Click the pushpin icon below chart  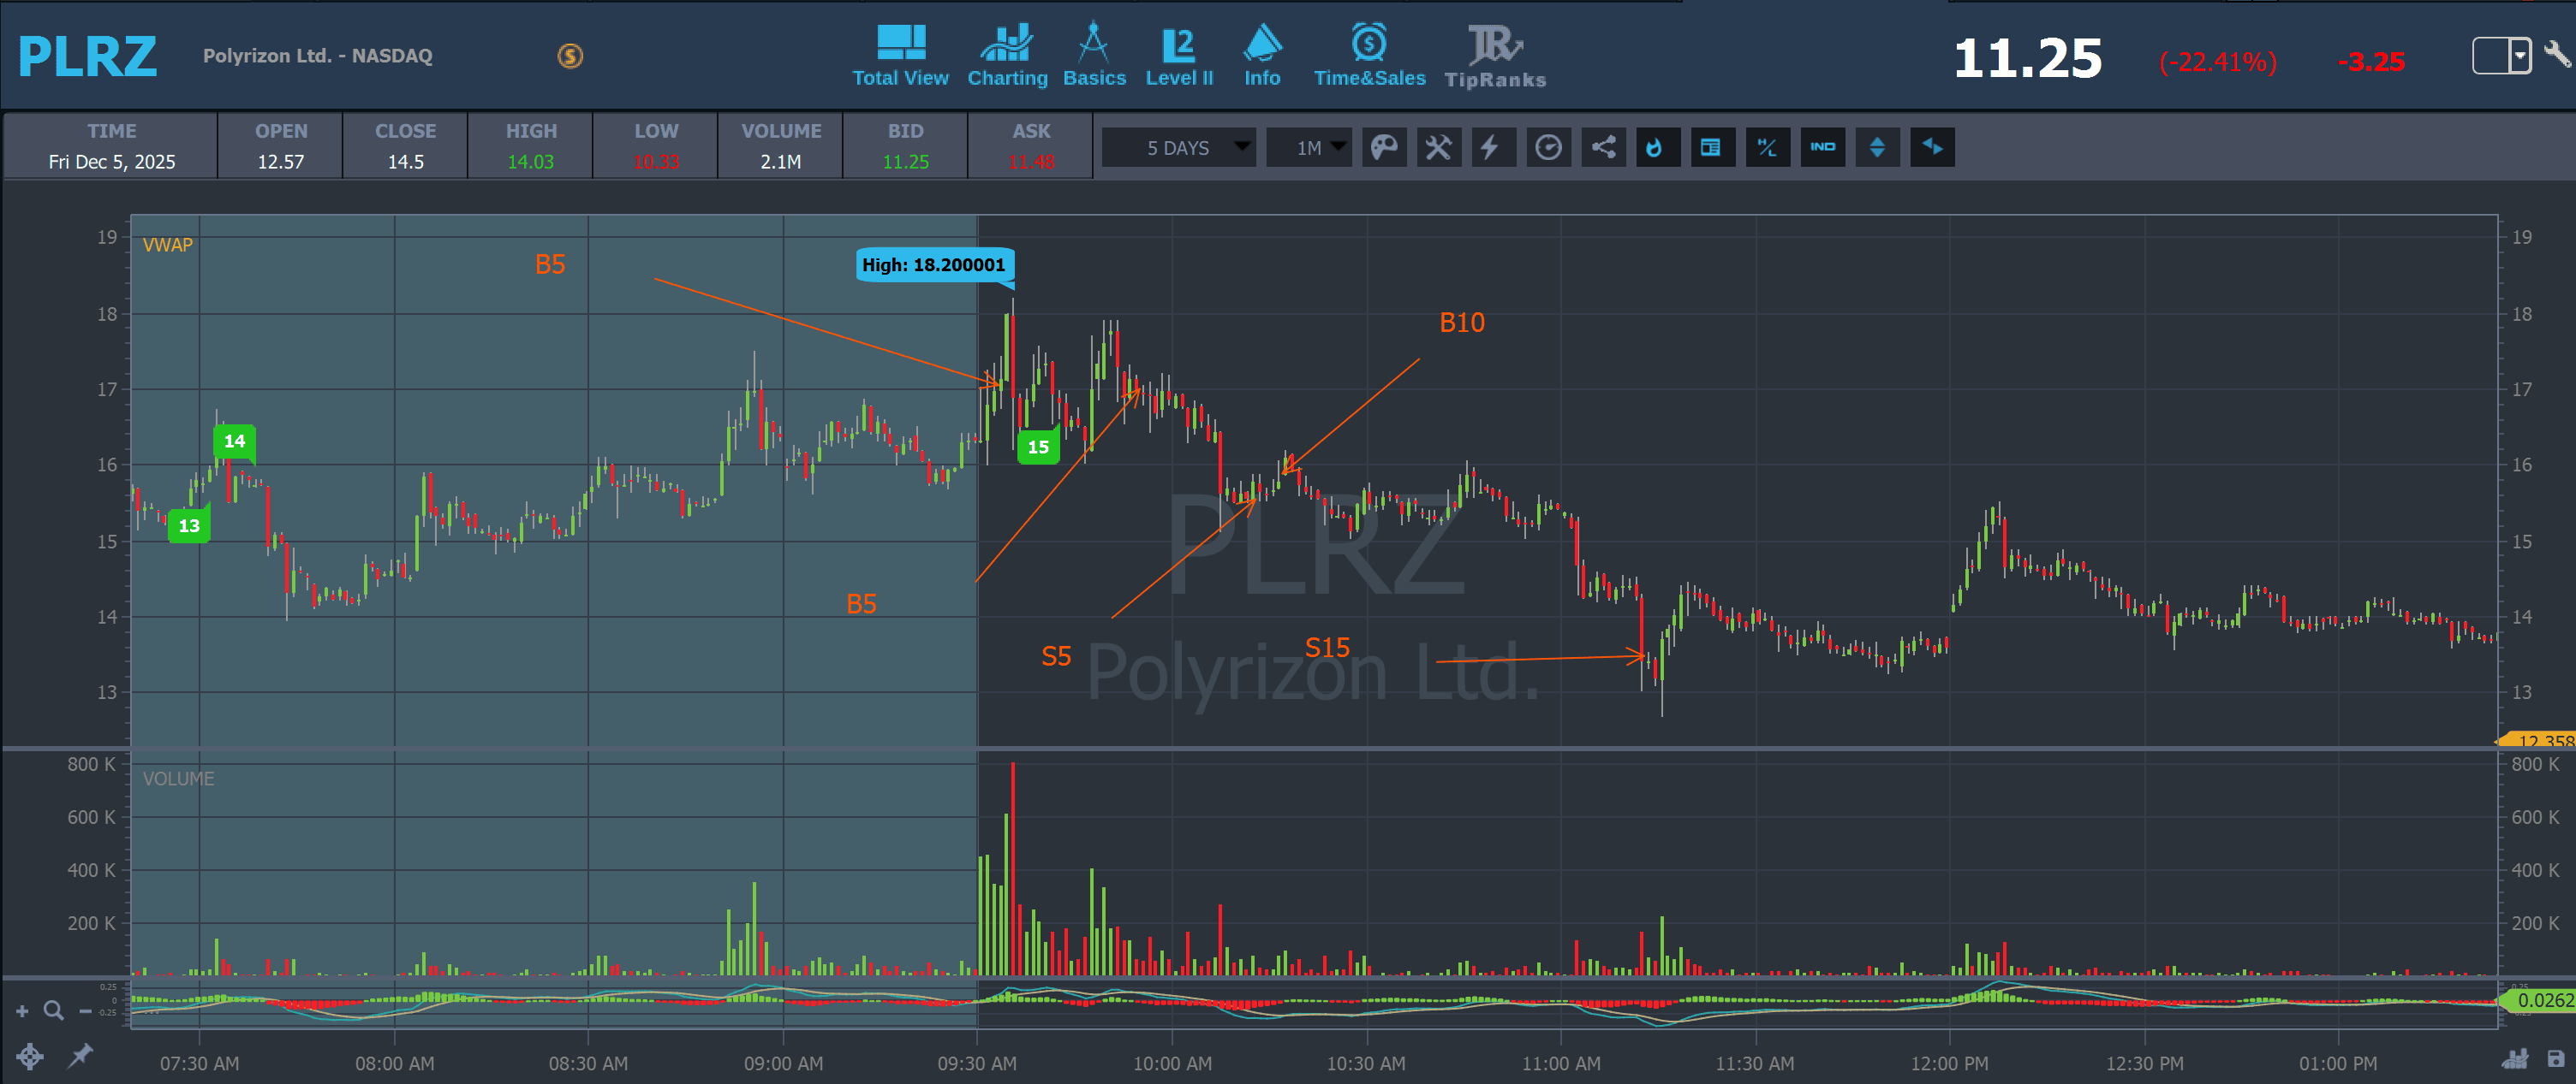(x=80, y=1055)
